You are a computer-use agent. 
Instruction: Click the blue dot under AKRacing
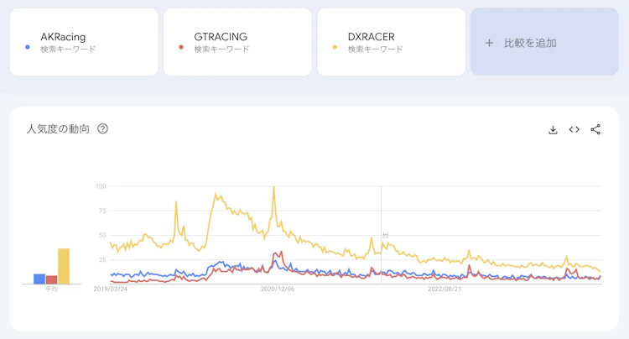pyautogui.click(x=29, y=48)
